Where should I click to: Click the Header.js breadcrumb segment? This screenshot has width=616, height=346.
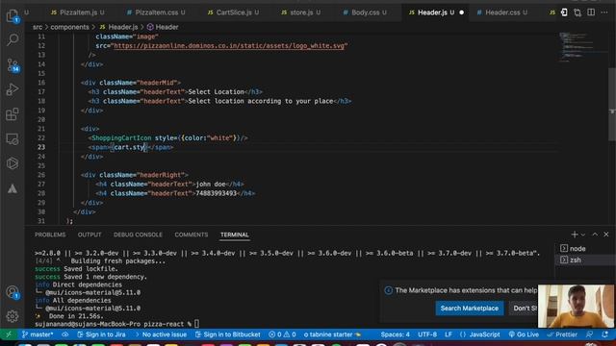118,27
